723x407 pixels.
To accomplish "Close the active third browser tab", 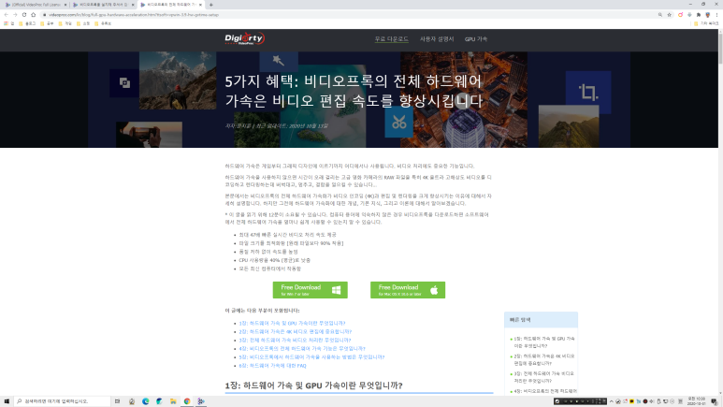I will 200,5.
